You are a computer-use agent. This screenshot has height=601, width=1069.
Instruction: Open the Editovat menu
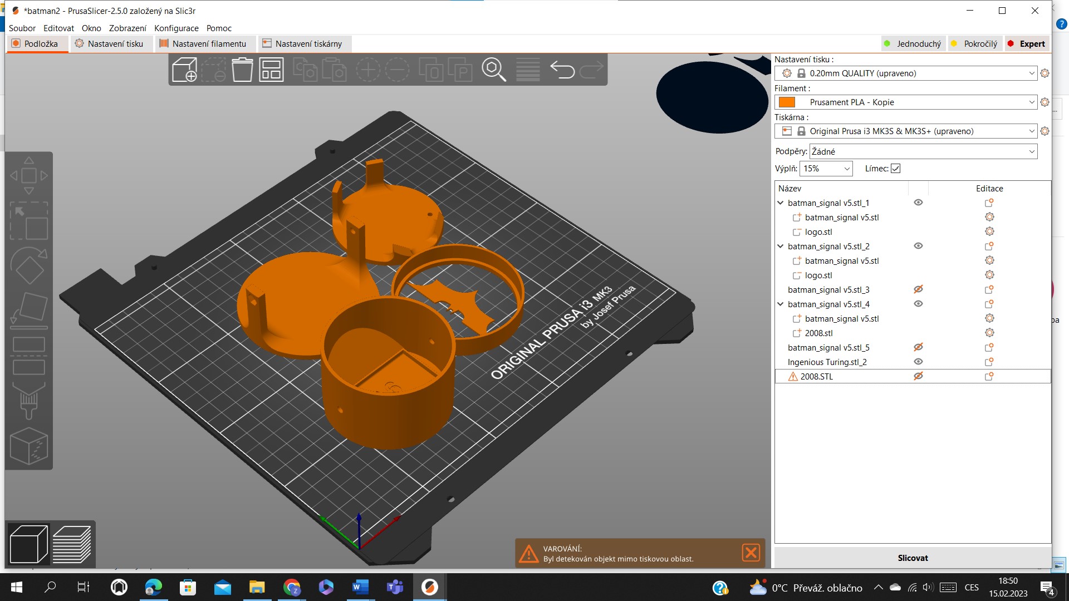click(x=58, y=28)
